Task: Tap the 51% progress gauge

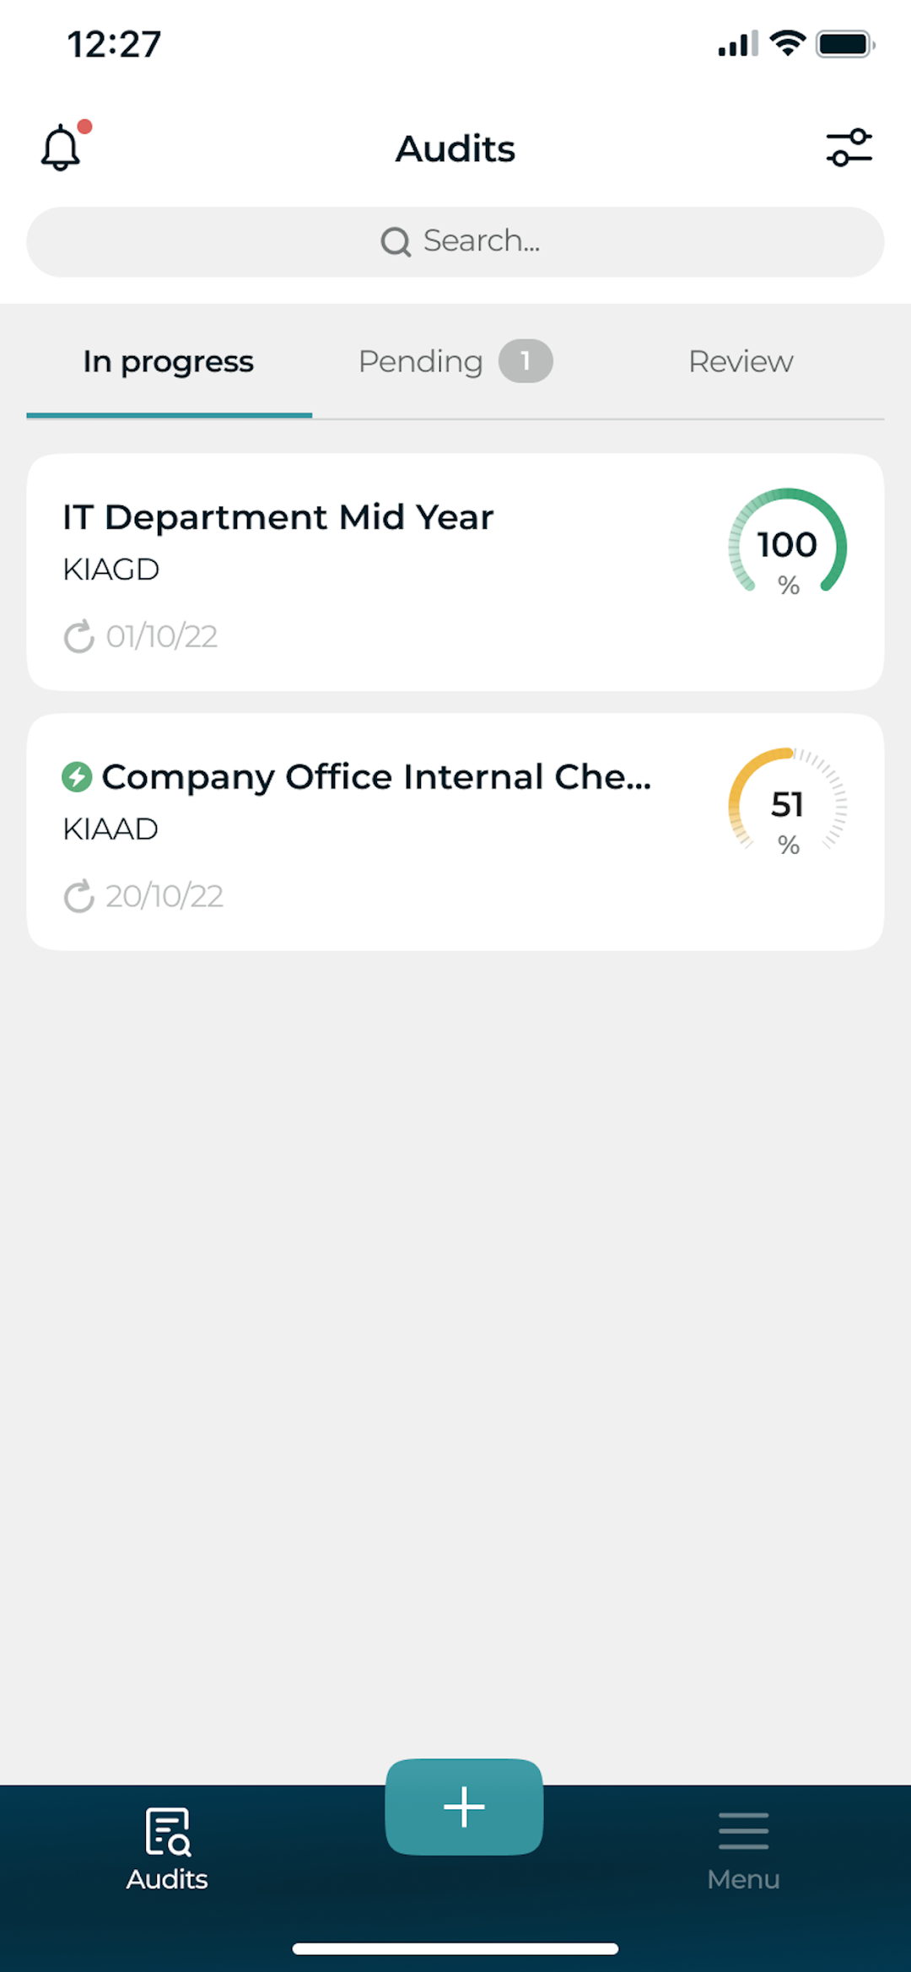Action: 788,804
